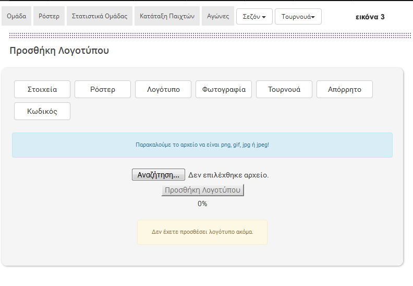Click the Κωδικός button
Viewport: 413px width, 286px height.
pos(42,111)
